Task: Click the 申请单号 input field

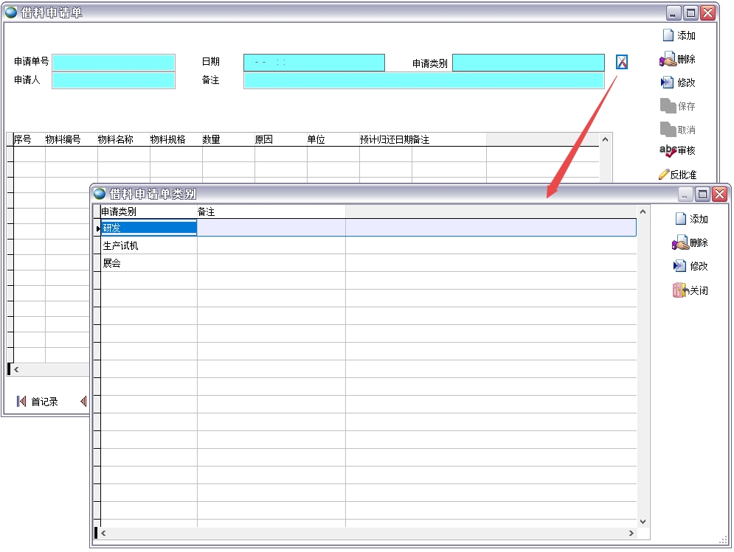Action: 114,63
